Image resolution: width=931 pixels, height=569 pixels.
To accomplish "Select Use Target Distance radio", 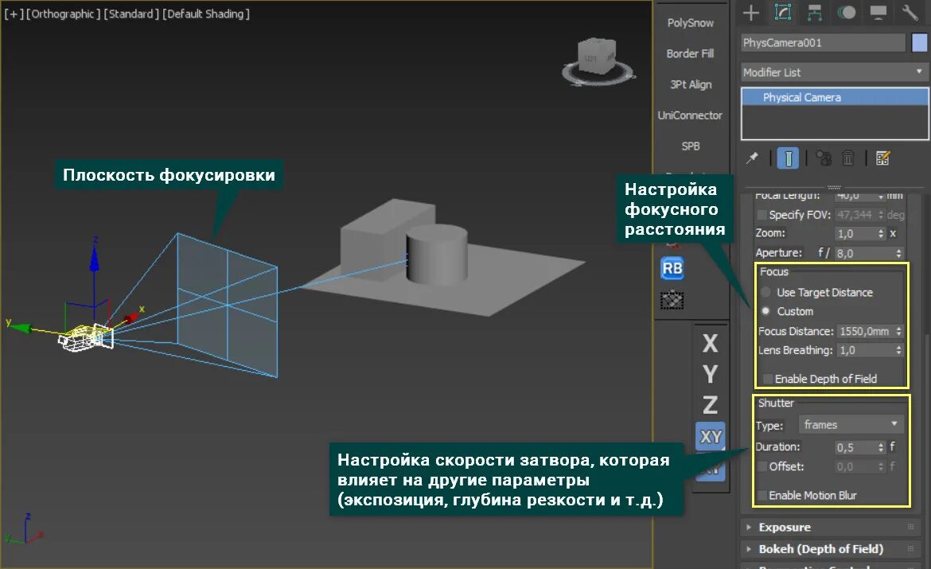I will tap(766, 291).
